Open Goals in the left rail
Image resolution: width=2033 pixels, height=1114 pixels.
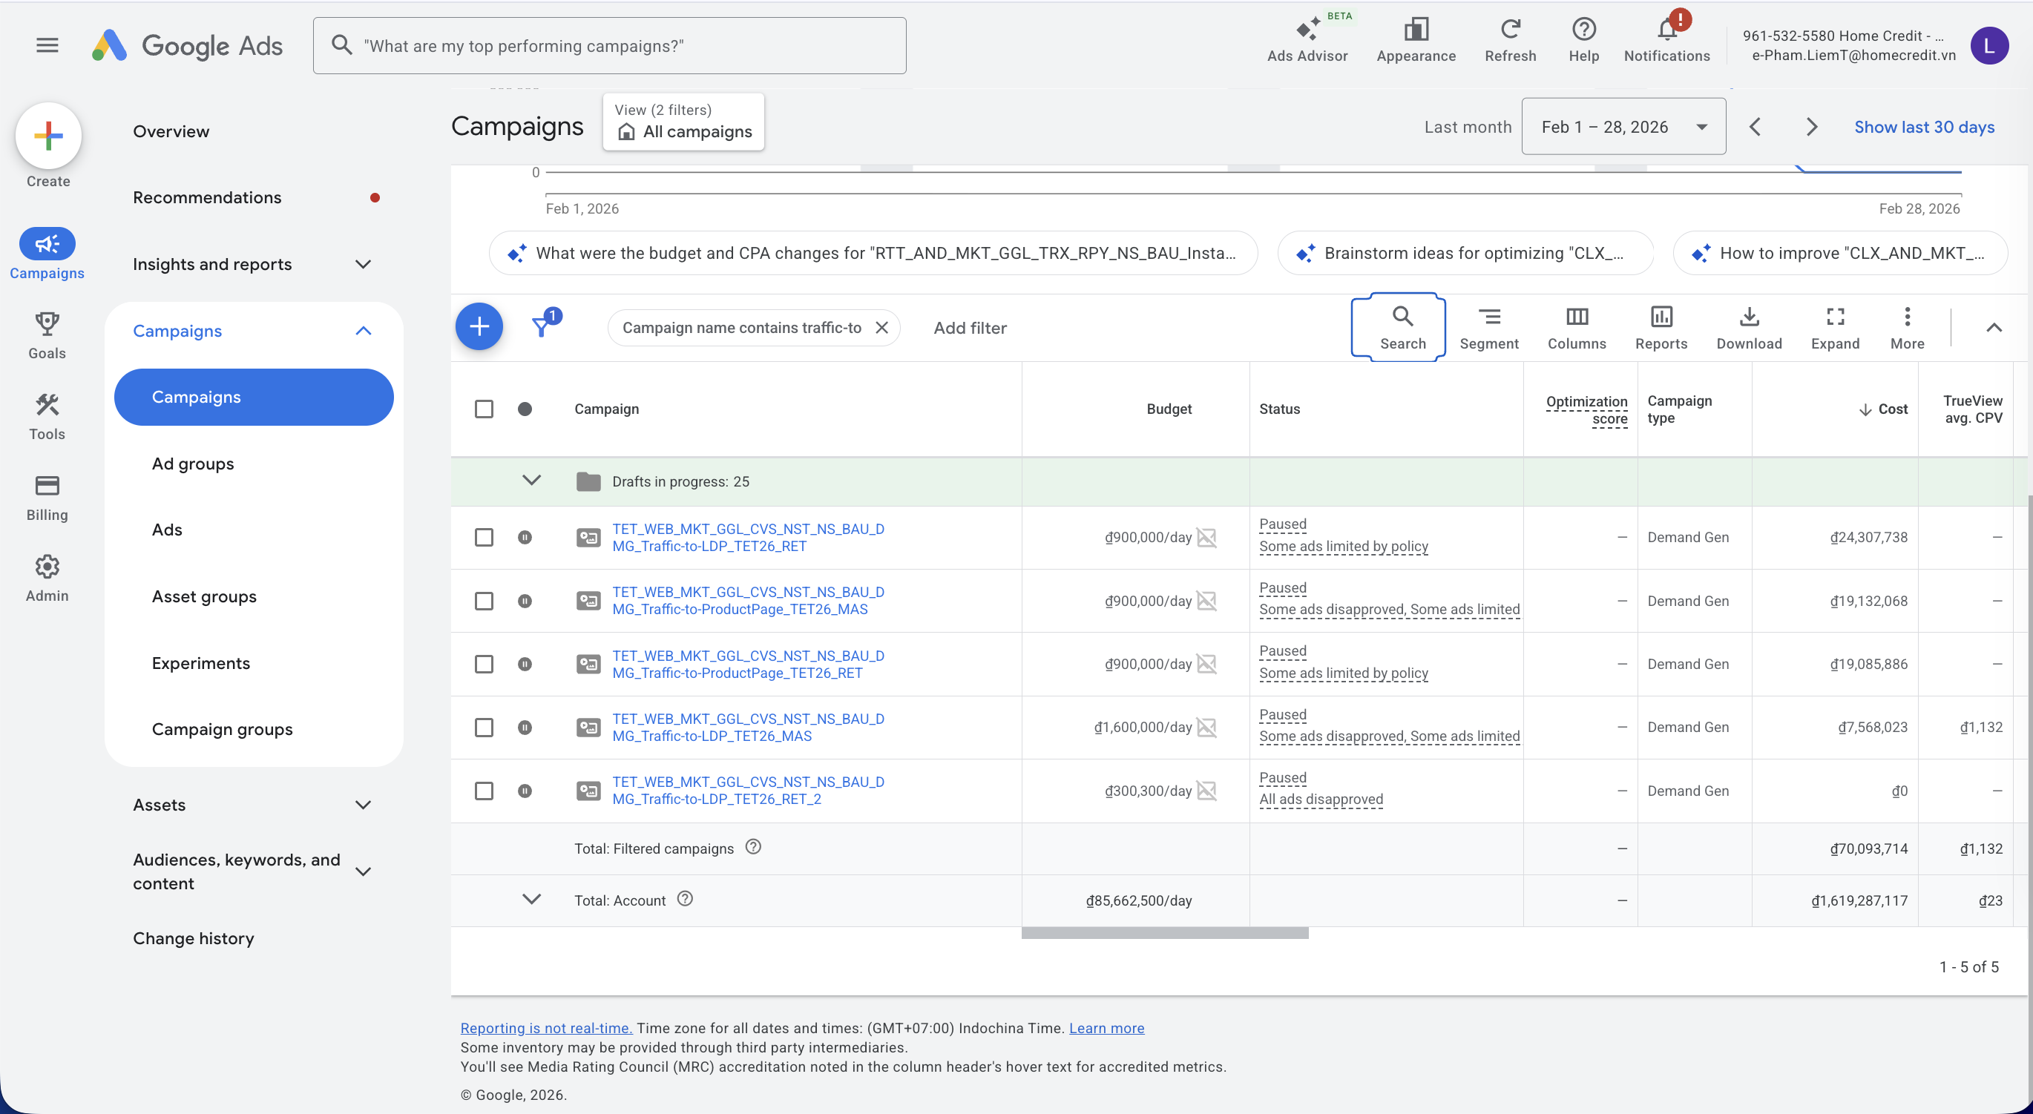(47, 335)
